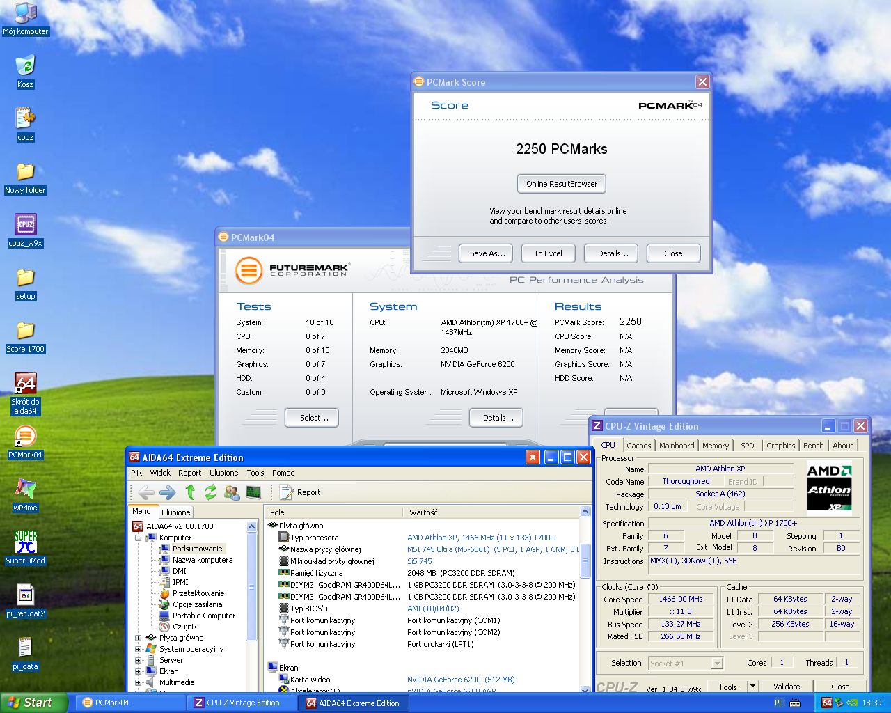The width and height of the screenshot is (891, 713).
Task: Open the Tools dropdown arrow in CPU-Z
Action: 752,687
